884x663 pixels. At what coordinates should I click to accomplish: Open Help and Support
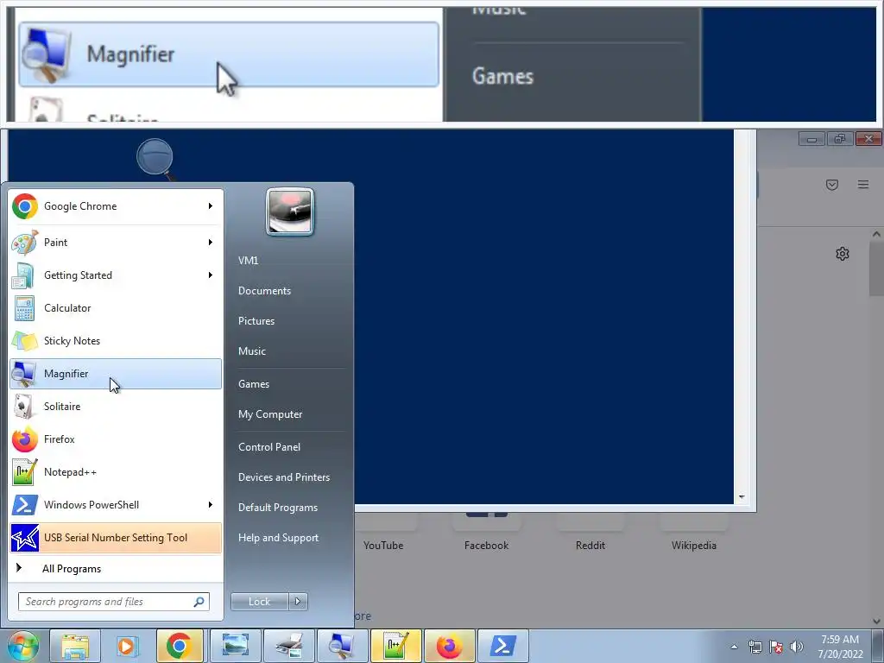pos(279,538)
